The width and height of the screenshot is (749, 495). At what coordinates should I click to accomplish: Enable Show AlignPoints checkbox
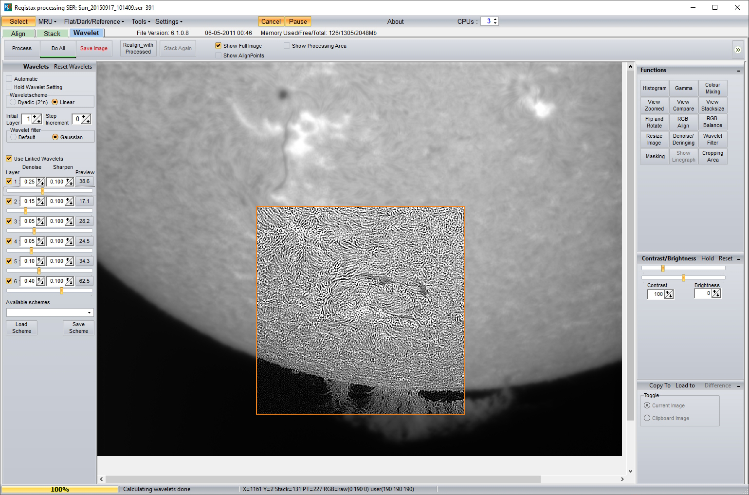[x=219, y=55]
